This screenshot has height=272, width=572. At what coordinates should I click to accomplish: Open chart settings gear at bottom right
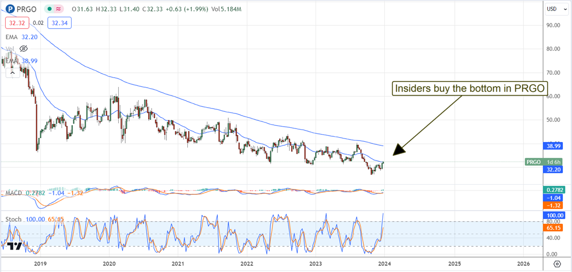(557, 263)
